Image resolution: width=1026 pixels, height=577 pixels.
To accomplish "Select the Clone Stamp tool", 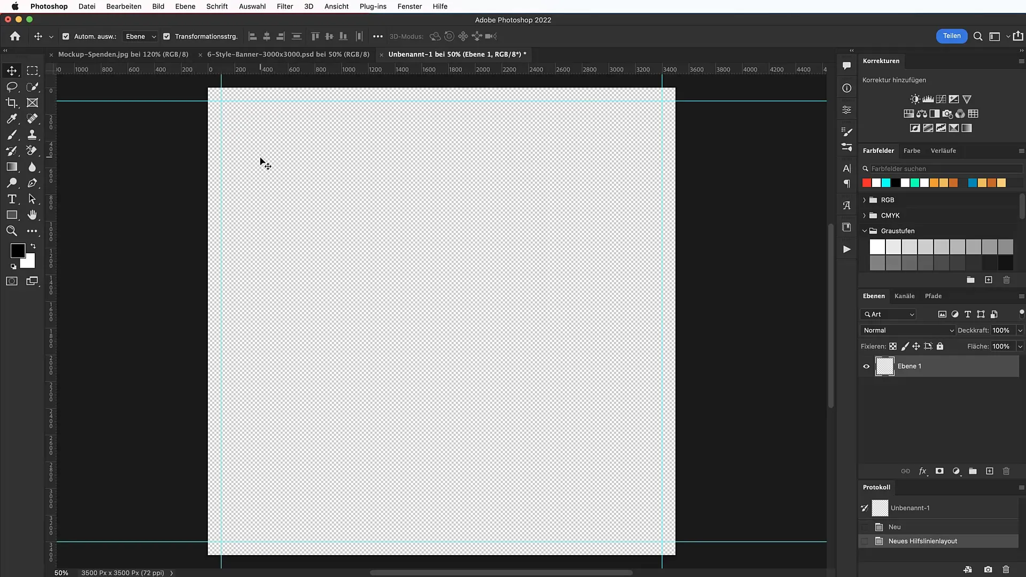I will [32, 135].
